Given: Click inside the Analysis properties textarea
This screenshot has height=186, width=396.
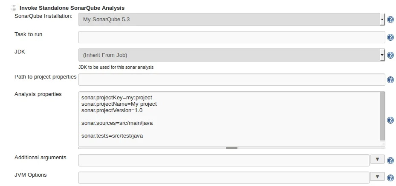Looking at the screenshot, I should 229,119.
